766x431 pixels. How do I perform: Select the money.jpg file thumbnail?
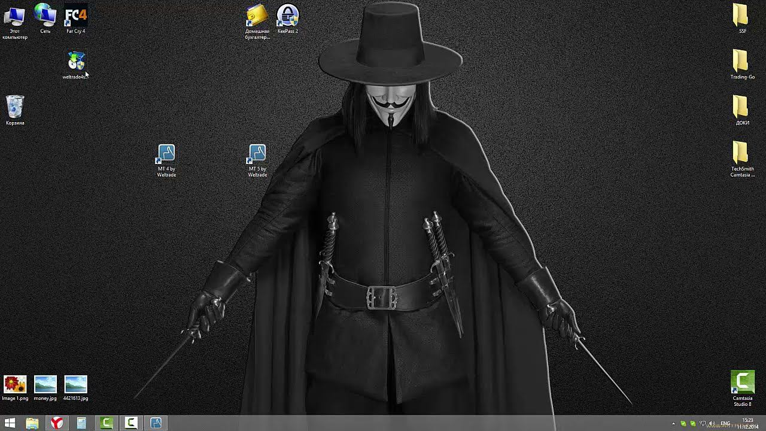point(45,388)
